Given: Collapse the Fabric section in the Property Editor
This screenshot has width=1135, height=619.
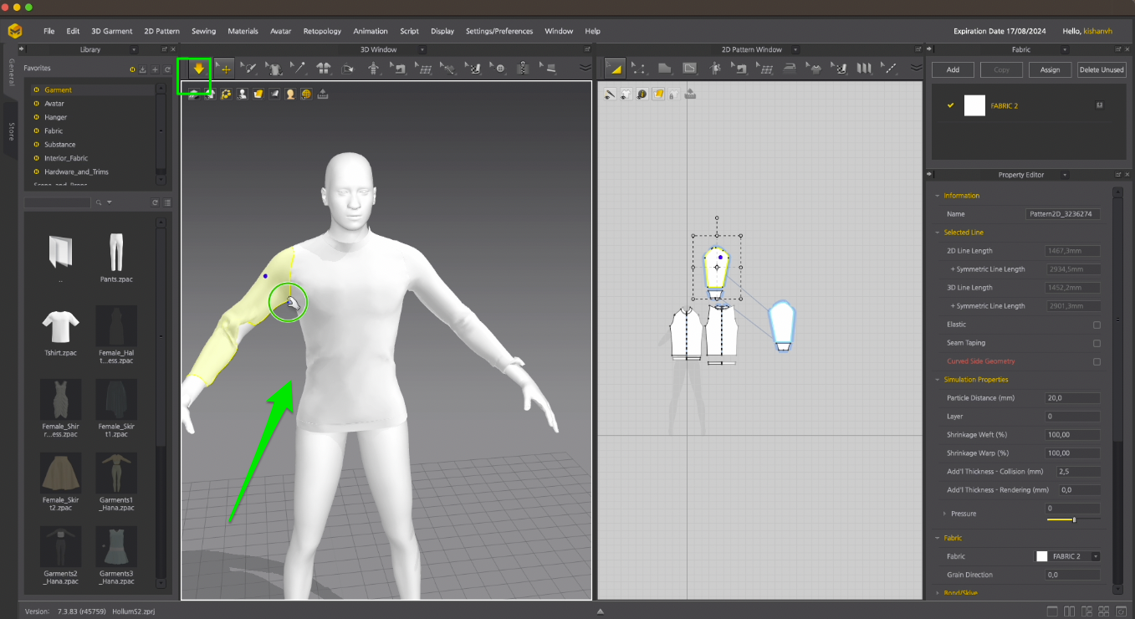Looking at the screenshot, I should [x=937, y=539].
